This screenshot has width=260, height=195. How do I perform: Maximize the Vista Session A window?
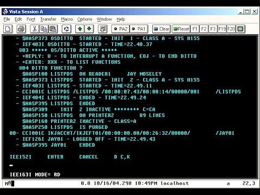[x=247, y=12]
